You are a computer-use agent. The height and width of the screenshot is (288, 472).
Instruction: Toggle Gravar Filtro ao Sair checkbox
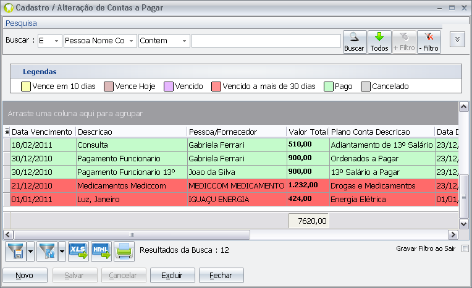[x=465, y=248]
